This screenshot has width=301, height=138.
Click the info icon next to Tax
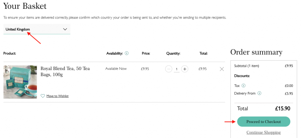243,86
